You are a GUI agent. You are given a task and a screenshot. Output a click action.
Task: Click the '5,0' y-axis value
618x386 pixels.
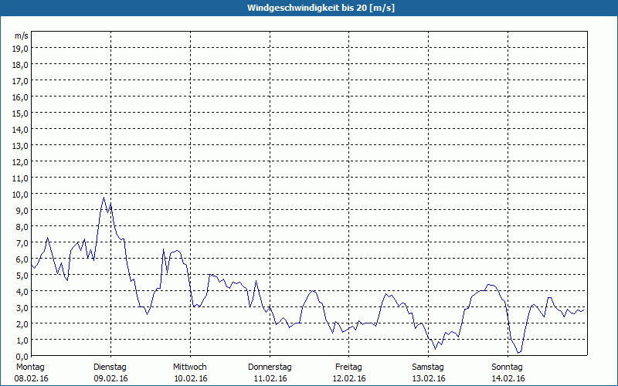coord(21,275)
